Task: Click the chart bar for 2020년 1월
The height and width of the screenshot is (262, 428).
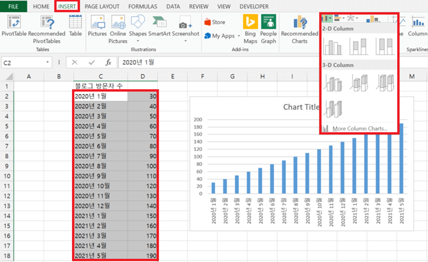Action: pyautogui.click(x=213, y=188)
